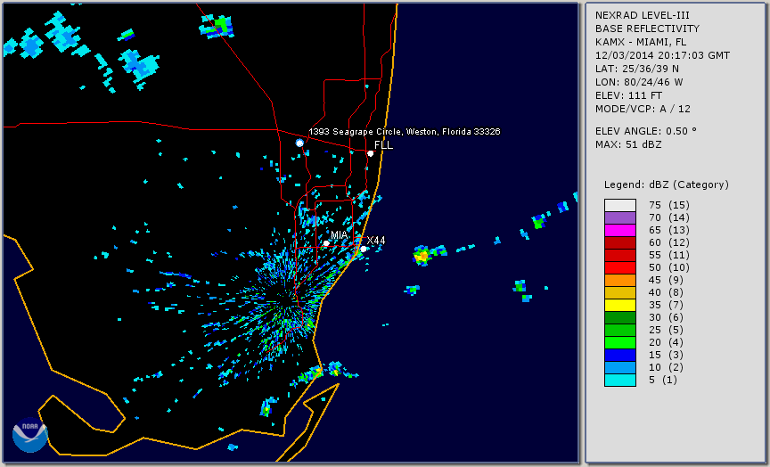The height and width of the screenshot is (467, 770).
Task: Click the '5 (1)' legend value
Action: pyautogui.click(x=664, y=380)
